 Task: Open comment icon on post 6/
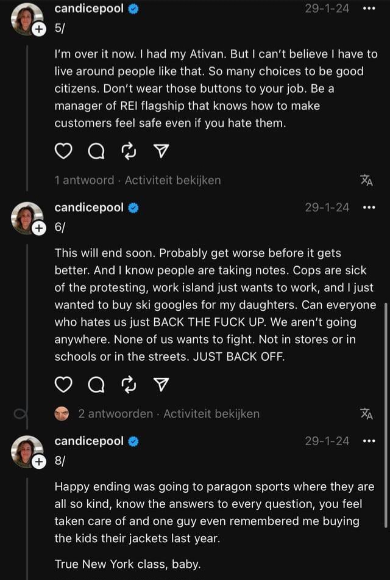[96, 385]
